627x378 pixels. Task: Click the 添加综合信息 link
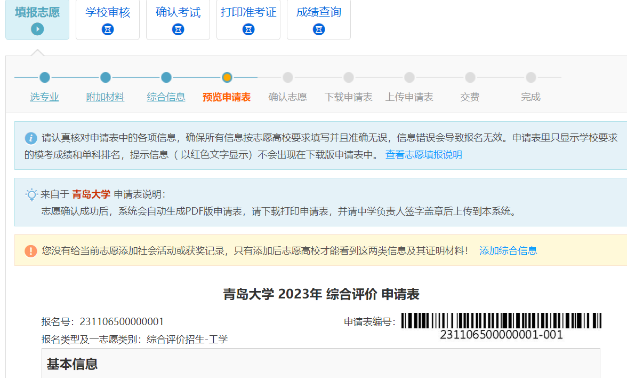pos(508,250)
